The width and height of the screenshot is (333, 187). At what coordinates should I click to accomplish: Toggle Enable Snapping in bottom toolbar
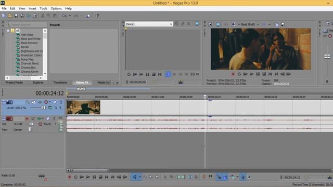[x=219, y=177]
